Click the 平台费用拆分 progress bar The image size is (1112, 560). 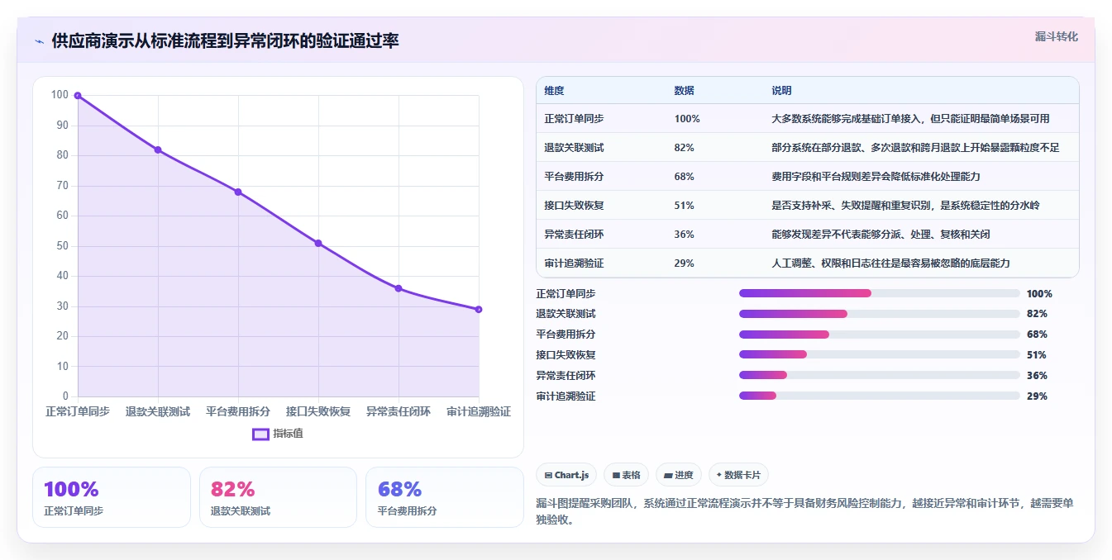click(880, 335)
